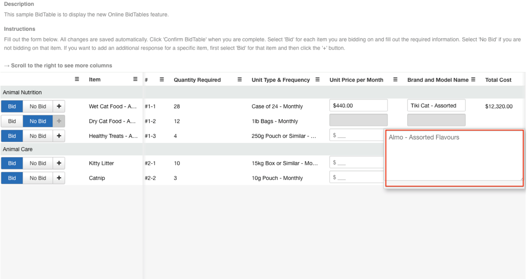Click the $440.00 unit price field
528x279 pixels.
point(358,105)
